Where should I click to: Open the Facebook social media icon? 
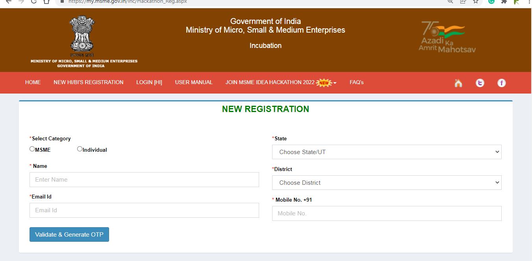[501, 83]
